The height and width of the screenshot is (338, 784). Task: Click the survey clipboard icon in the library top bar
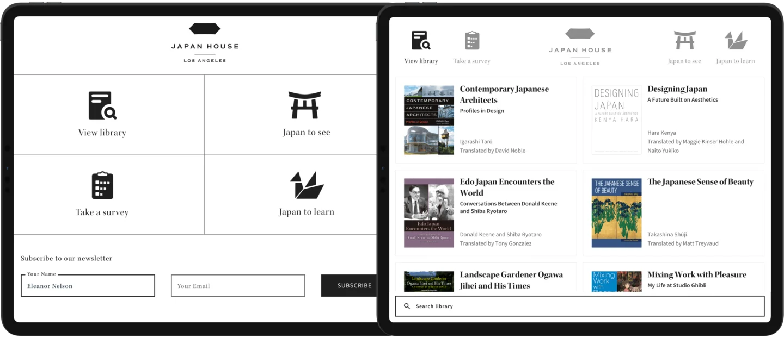[472, 41]
